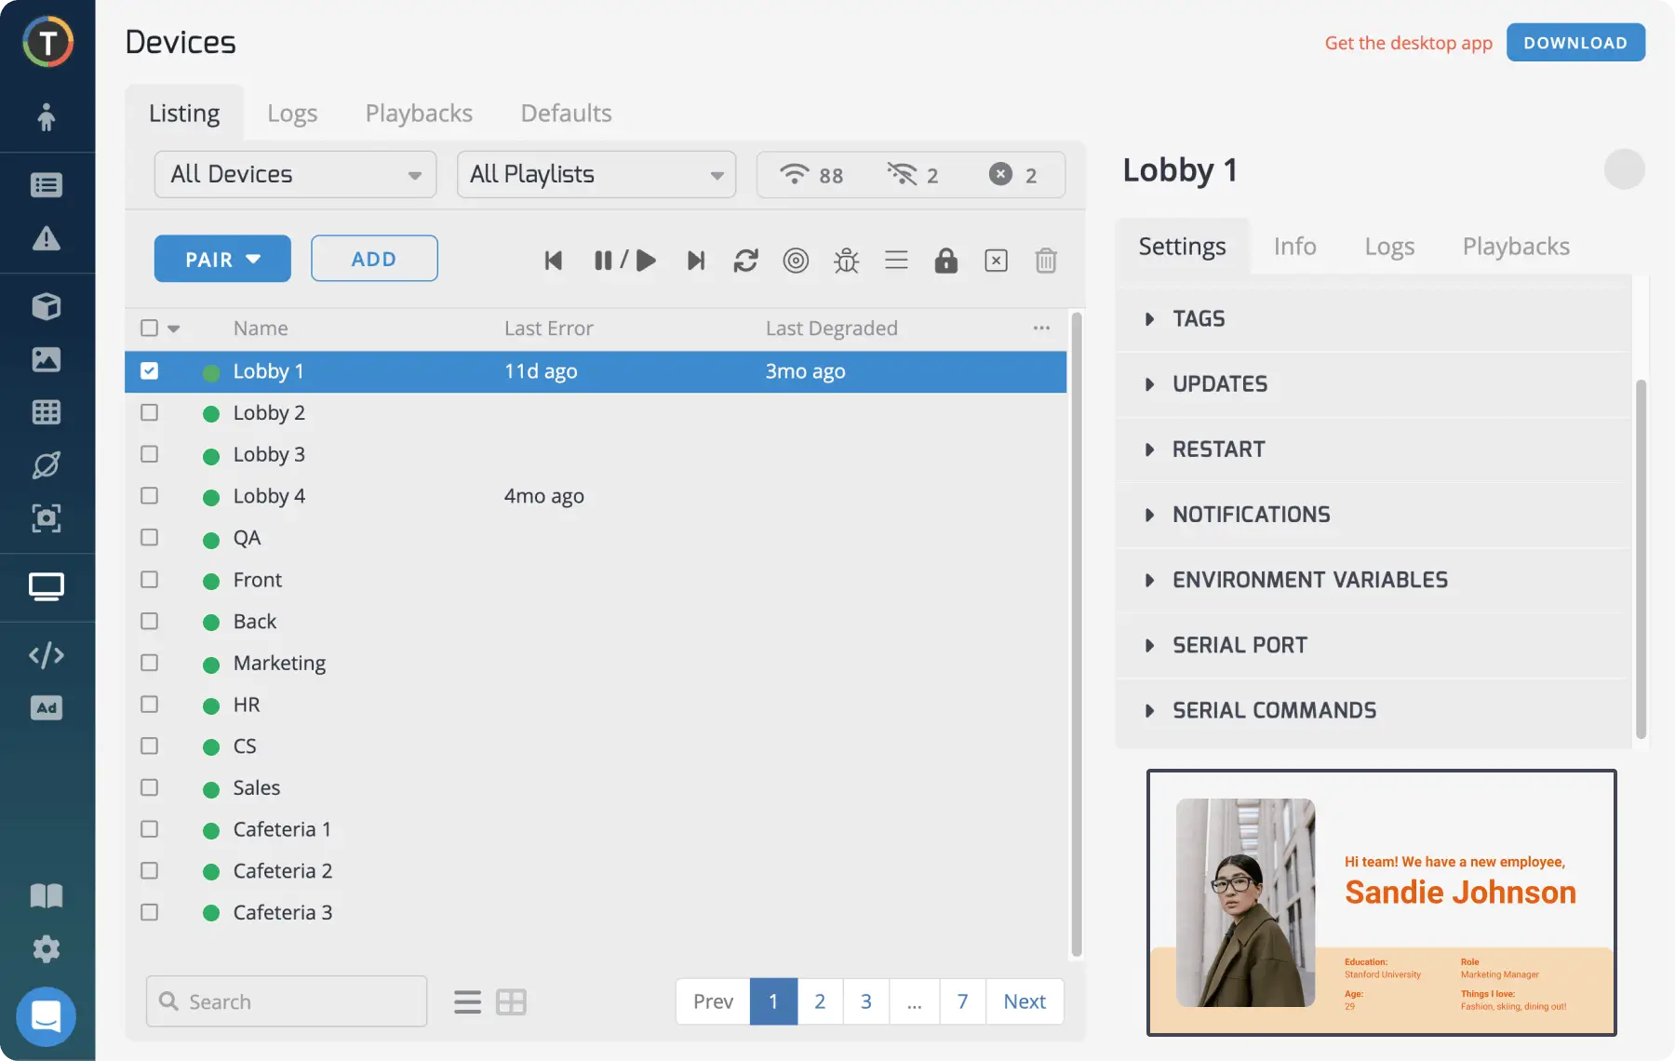Expand the NOTIFICATIONS section
The image size is (1675, 1061).
(x=1251, y=515)
